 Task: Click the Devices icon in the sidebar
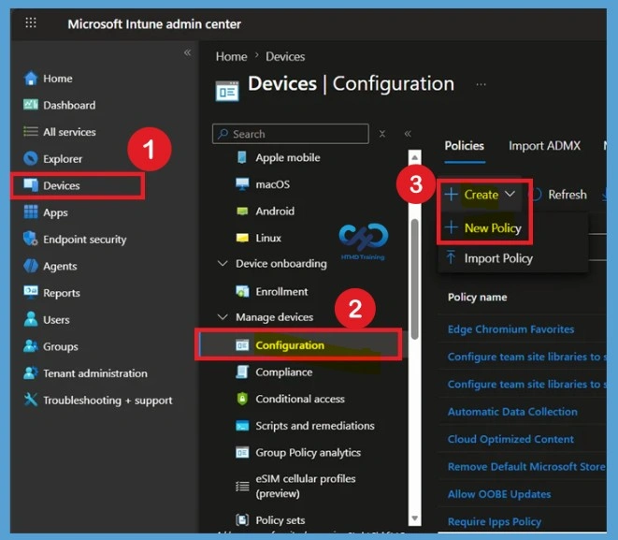(31, 185)
